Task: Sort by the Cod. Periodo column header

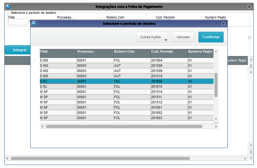Action: point(169,53)
